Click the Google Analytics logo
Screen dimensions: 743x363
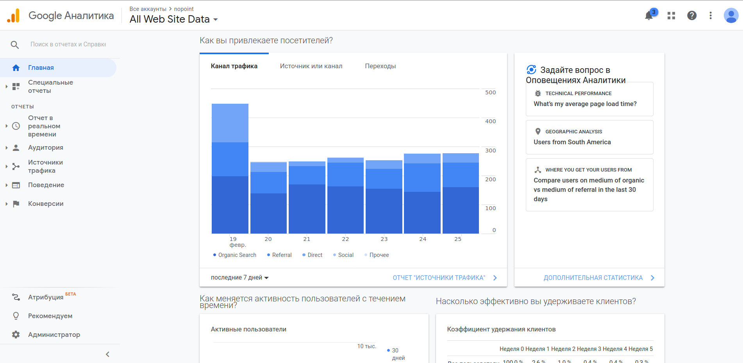point(13,16)
